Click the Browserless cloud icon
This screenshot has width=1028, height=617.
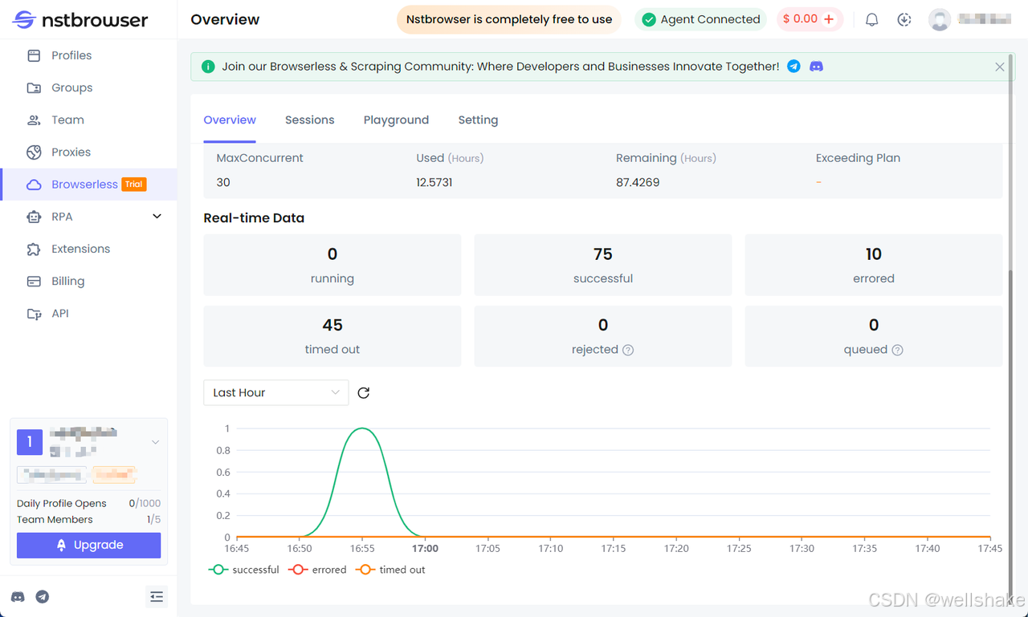[34, 185]
